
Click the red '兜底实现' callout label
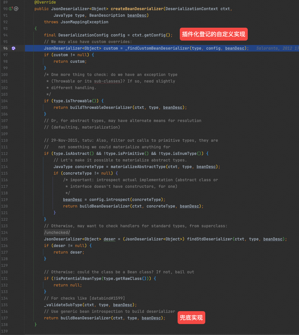(191, 317)
